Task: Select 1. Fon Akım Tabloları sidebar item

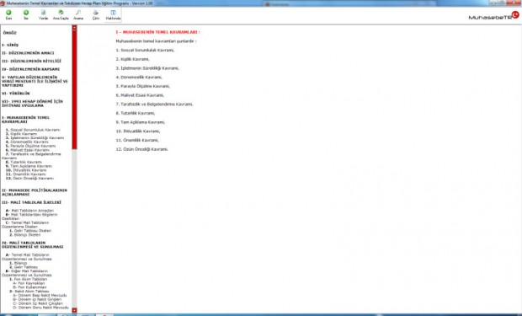Action: (x=29, y=279)
